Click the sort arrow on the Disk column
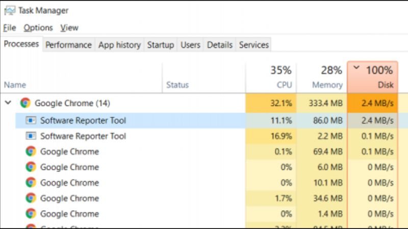 (x=356, y=68)
